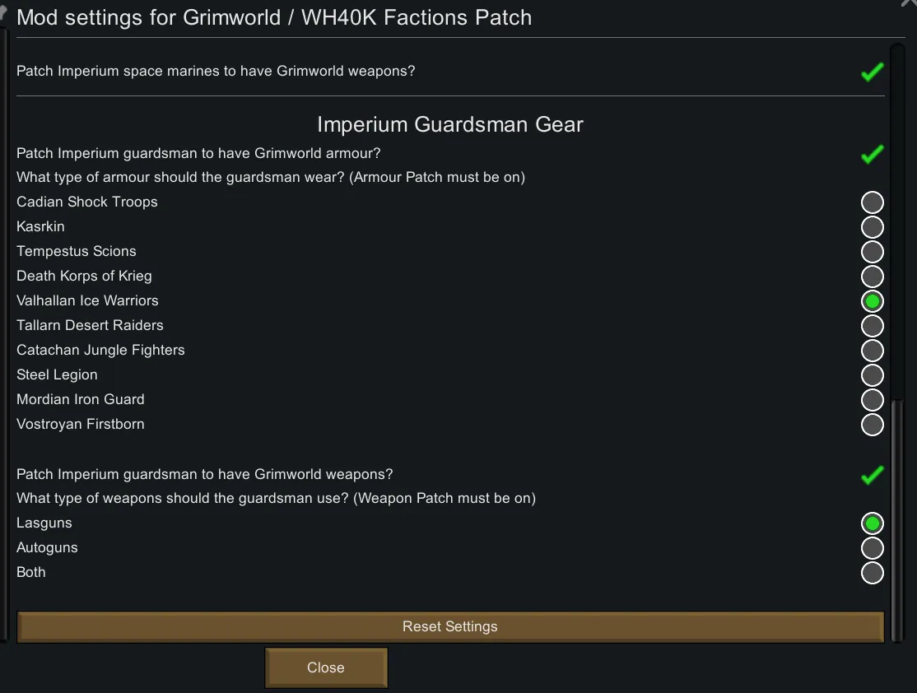Select Mordian Iron Guard radio button
This screenshot has height=693, width=917.
[x=872, y=400]
